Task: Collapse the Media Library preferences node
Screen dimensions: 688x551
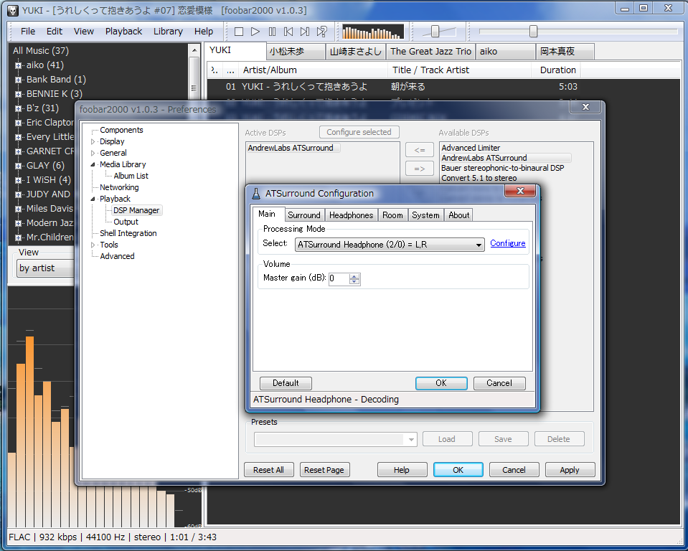Action: tap(93, 164)
